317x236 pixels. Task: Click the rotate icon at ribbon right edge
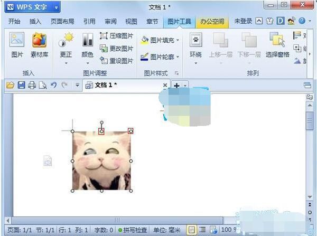click(297, 61)
